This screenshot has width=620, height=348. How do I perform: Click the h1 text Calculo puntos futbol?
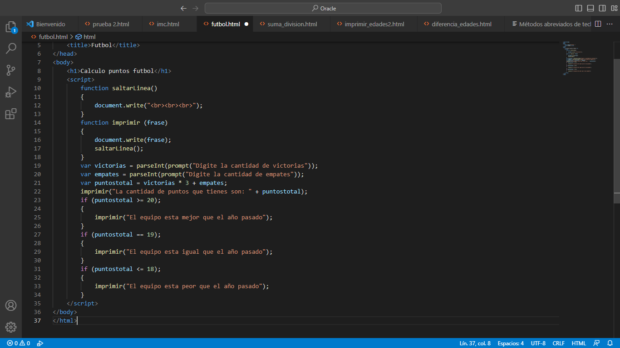coord(117,71)
